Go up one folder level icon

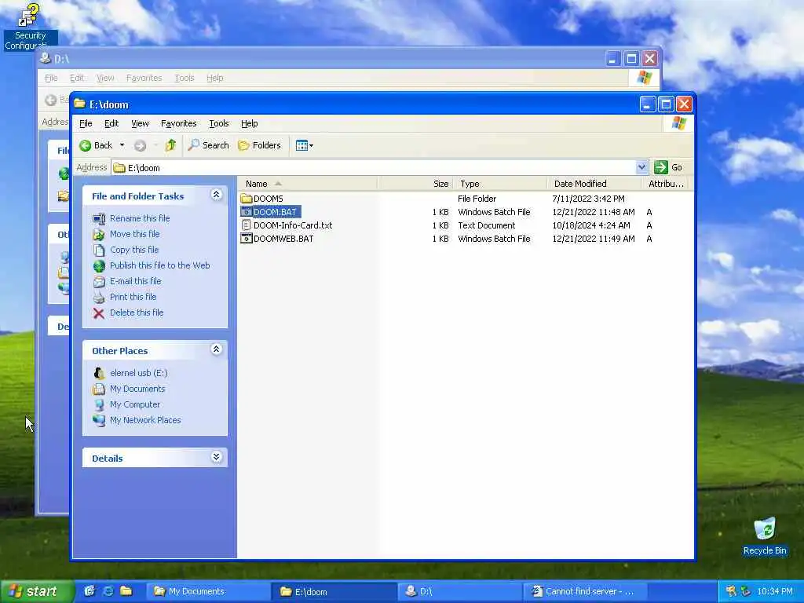pyautogui.click(x=170, y=145)
